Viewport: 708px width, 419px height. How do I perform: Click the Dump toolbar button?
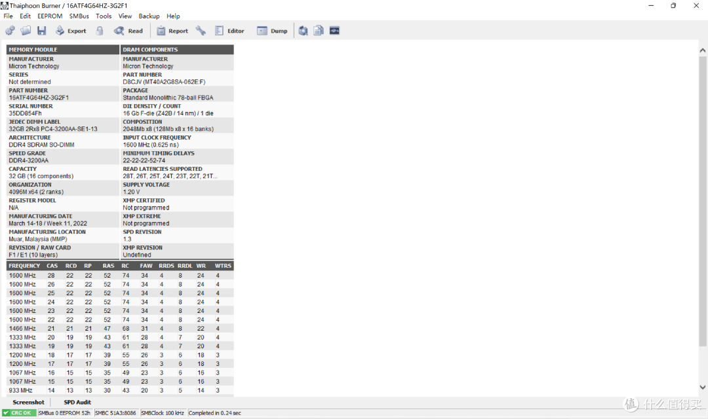click(272, 31)
